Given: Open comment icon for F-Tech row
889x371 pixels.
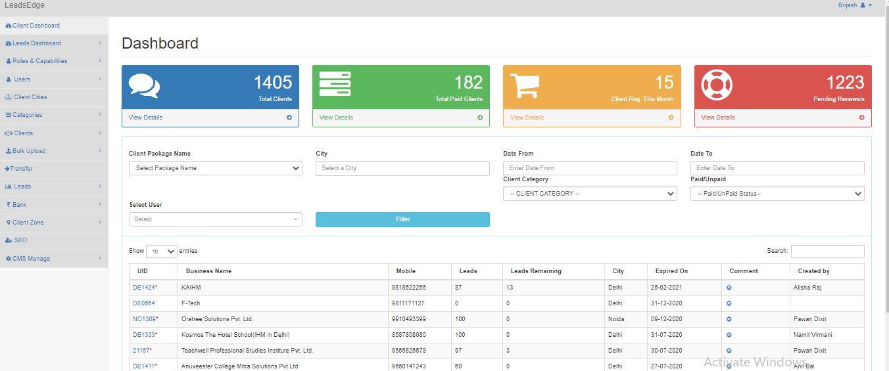Looking at the screenshot, I should point(729,303).
